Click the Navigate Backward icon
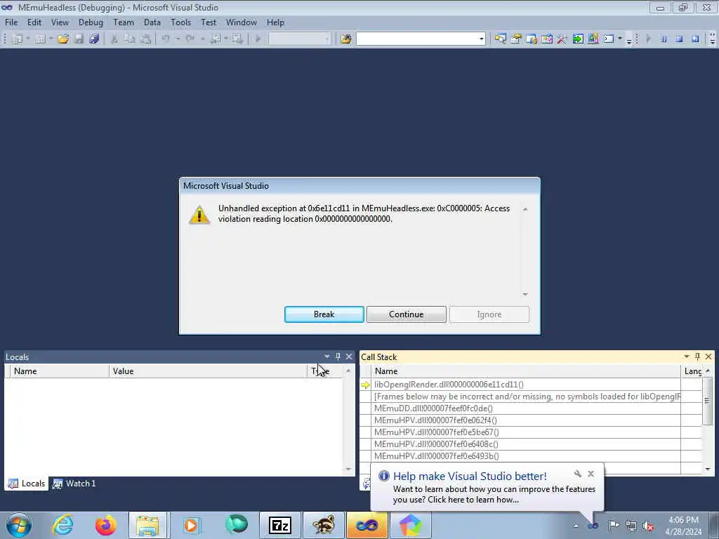This screenshot has height=539, width=719. pos(215,39)
